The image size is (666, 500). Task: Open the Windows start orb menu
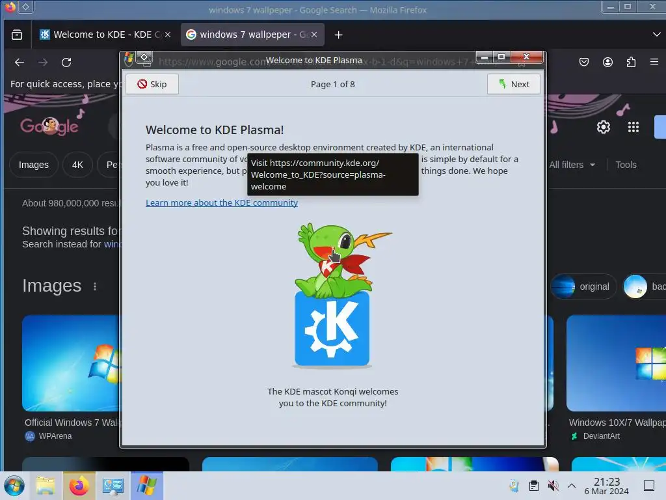14,486
